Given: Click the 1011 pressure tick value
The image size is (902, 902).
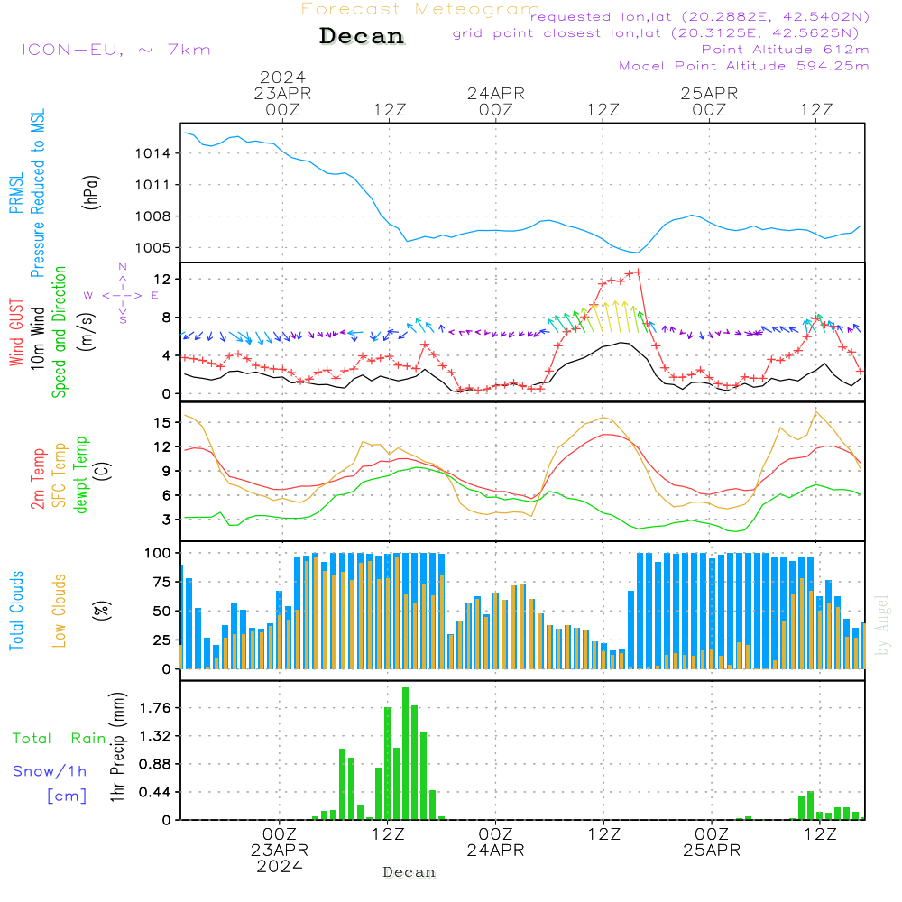Looking at the screenshot, I should point(153,185).
